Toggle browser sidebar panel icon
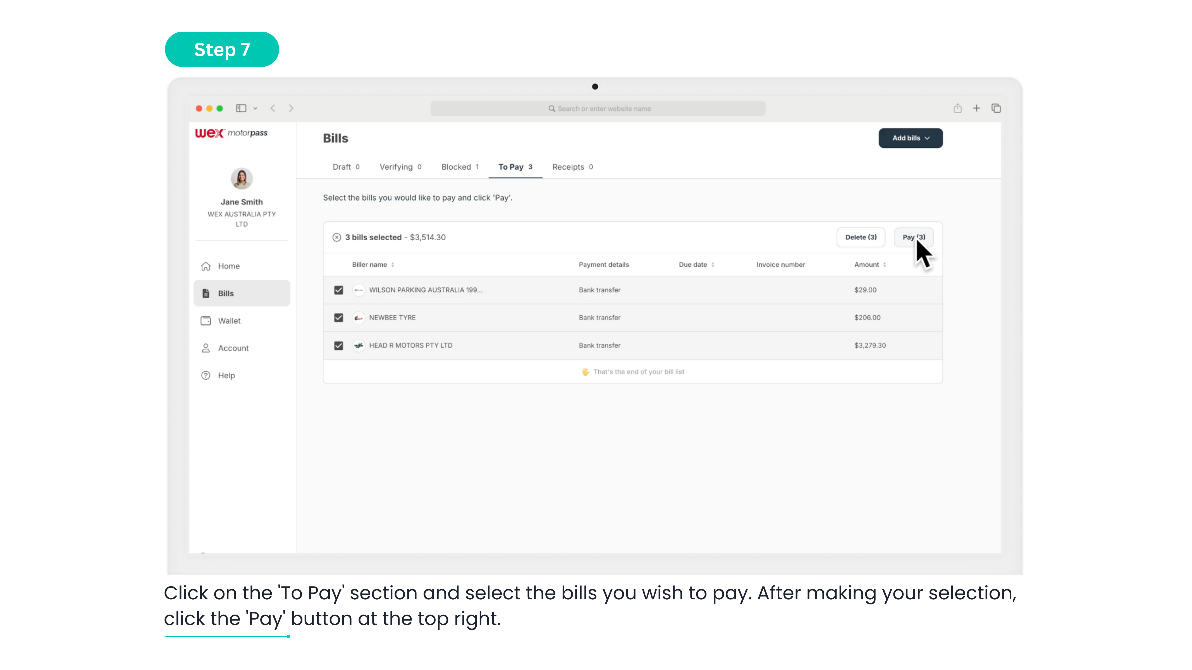The width and height of the screenshot is (1192, 670). (x=241, y=108)
